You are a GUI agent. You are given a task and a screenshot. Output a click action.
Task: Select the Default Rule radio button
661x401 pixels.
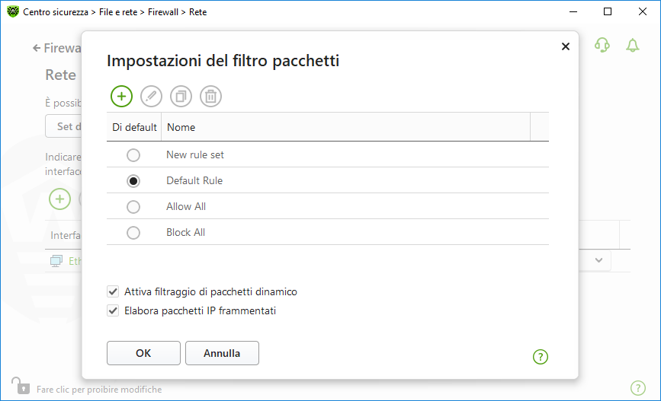pyautogui.click(x=133, y=181)
